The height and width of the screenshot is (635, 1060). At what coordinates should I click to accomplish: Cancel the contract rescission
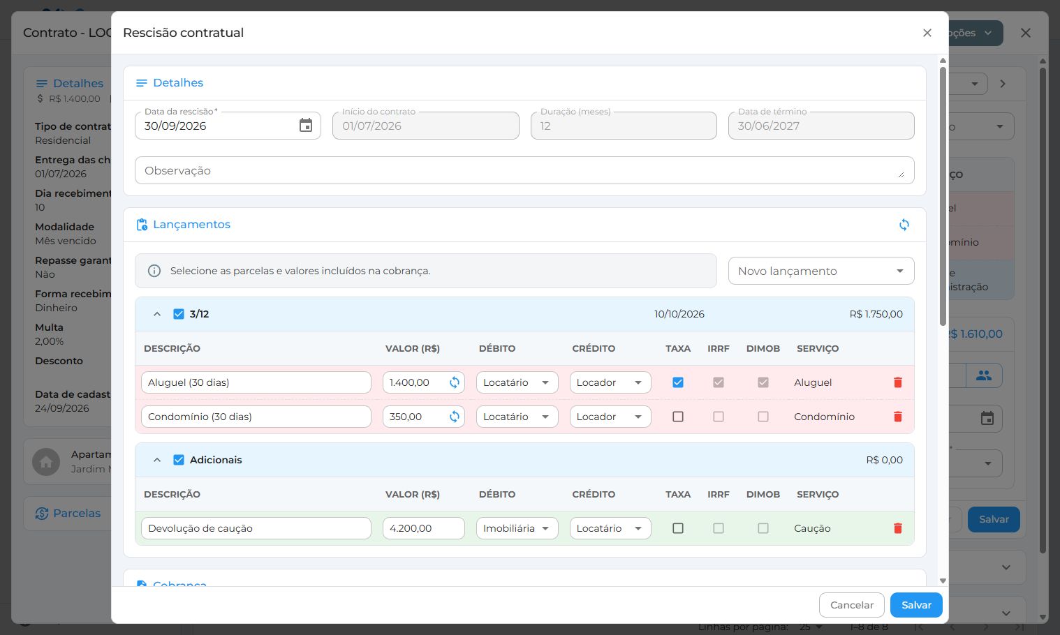pos(852,605)
